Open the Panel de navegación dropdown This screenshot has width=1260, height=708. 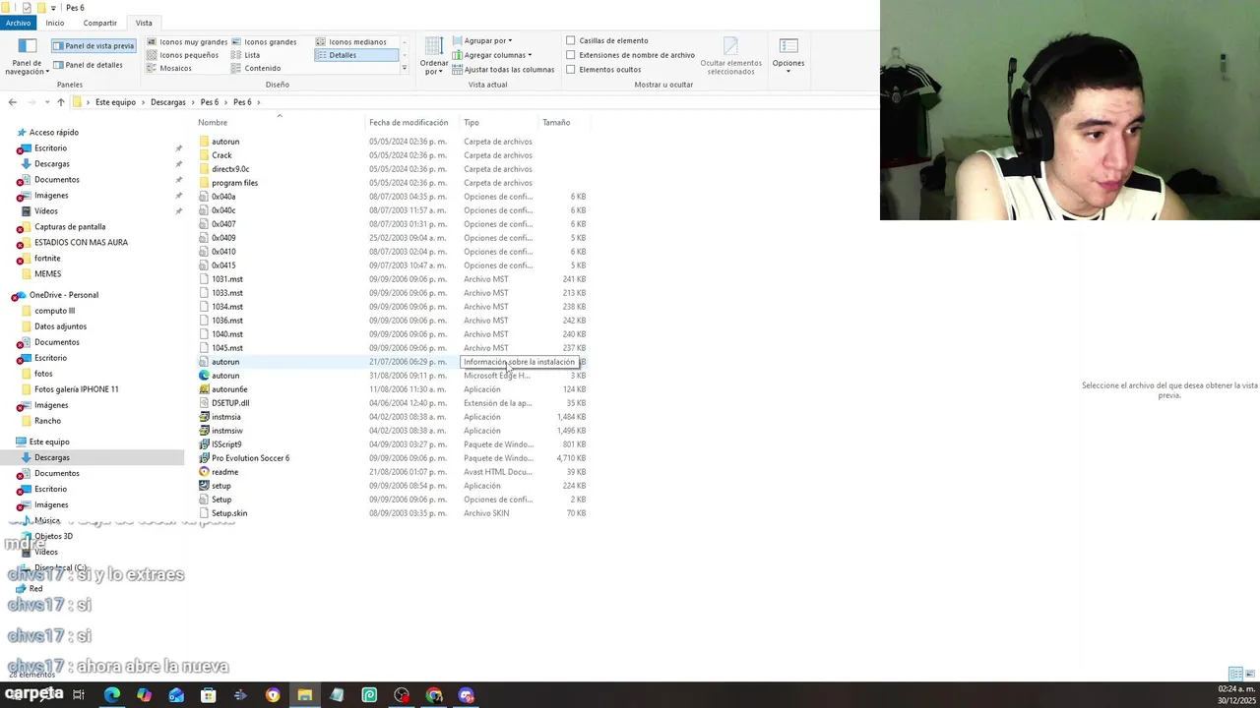coord(27,57)
